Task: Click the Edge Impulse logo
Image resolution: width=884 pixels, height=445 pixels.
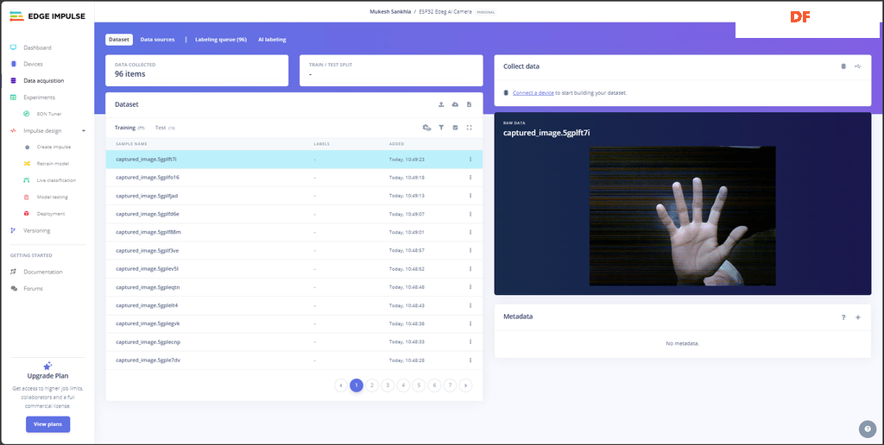Action: pos(47,16)
